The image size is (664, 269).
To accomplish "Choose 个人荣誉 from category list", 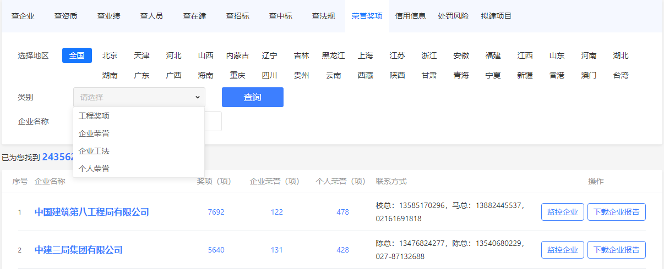I will (139, 169).
